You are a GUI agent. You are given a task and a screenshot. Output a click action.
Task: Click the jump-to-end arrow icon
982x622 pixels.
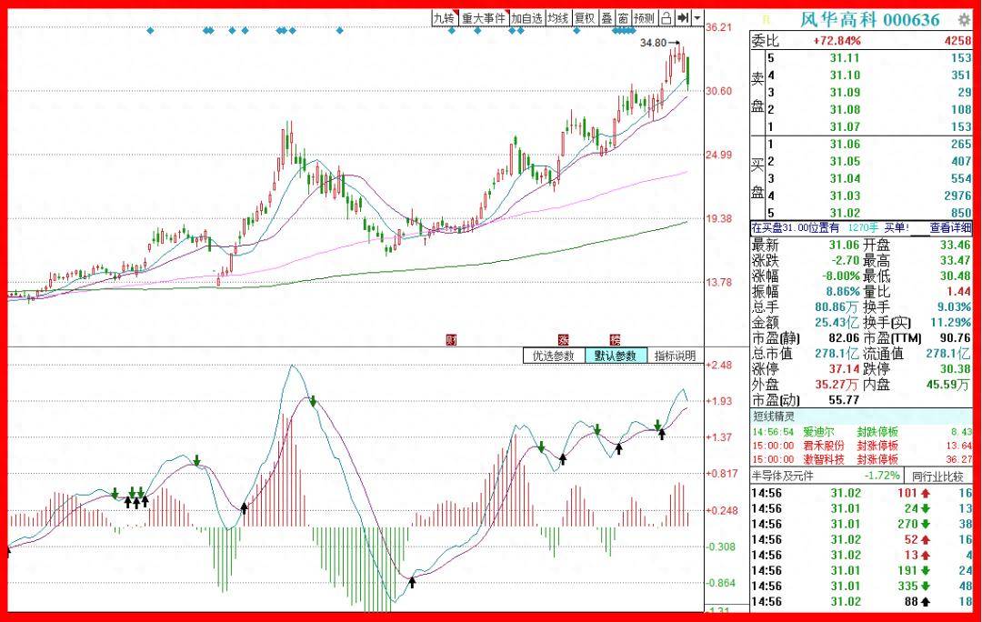point(683,18)
